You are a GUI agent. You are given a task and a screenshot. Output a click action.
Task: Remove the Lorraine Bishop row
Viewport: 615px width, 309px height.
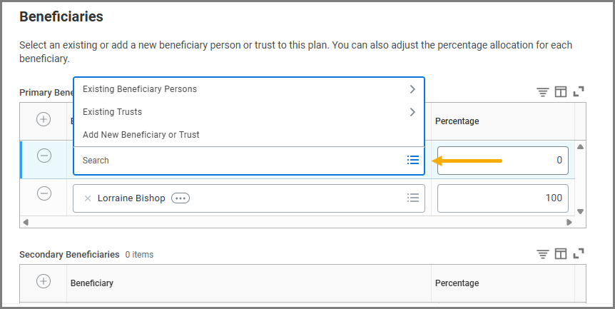tap(44, 193)
